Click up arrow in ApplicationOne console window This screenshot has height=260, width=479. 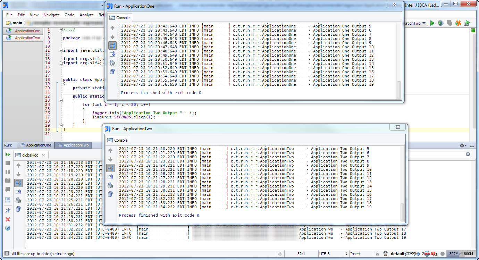coord(112,28)
